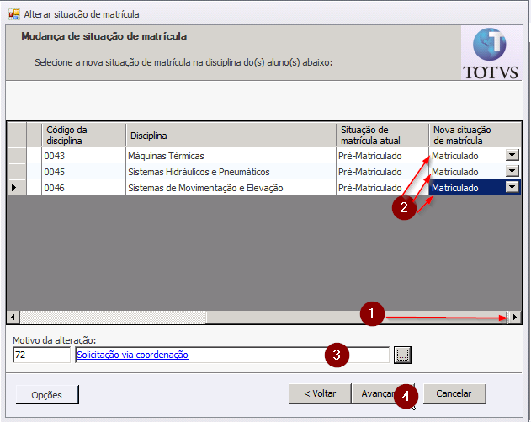The width and height of the screenshot is (531, 422).
Task: Go back with the Voltar button
Action: 319,393
